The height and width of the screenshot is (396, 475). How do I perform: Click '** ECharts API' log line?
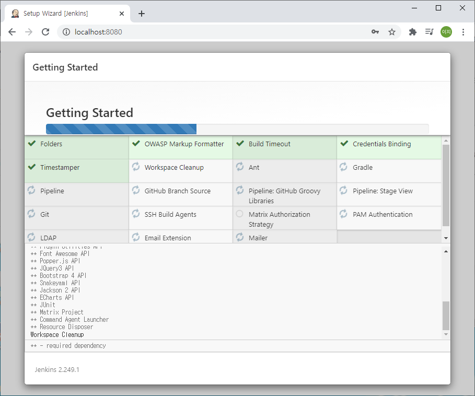click(x=52, y=298)
